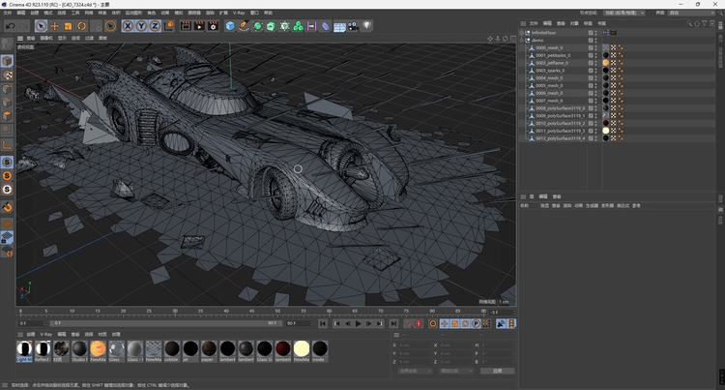Open the Edit Render Settings clapperboard
Viewport: 725px width, 390px height.
(x=213, y=26)
